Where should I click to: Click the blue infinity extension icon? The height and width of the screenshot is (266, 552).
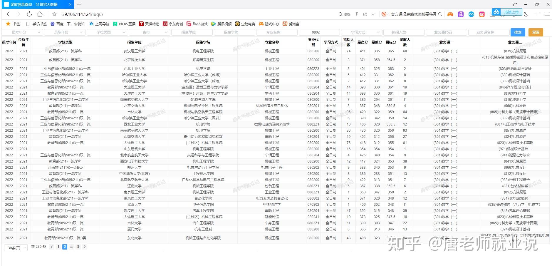tap(471, 14)
